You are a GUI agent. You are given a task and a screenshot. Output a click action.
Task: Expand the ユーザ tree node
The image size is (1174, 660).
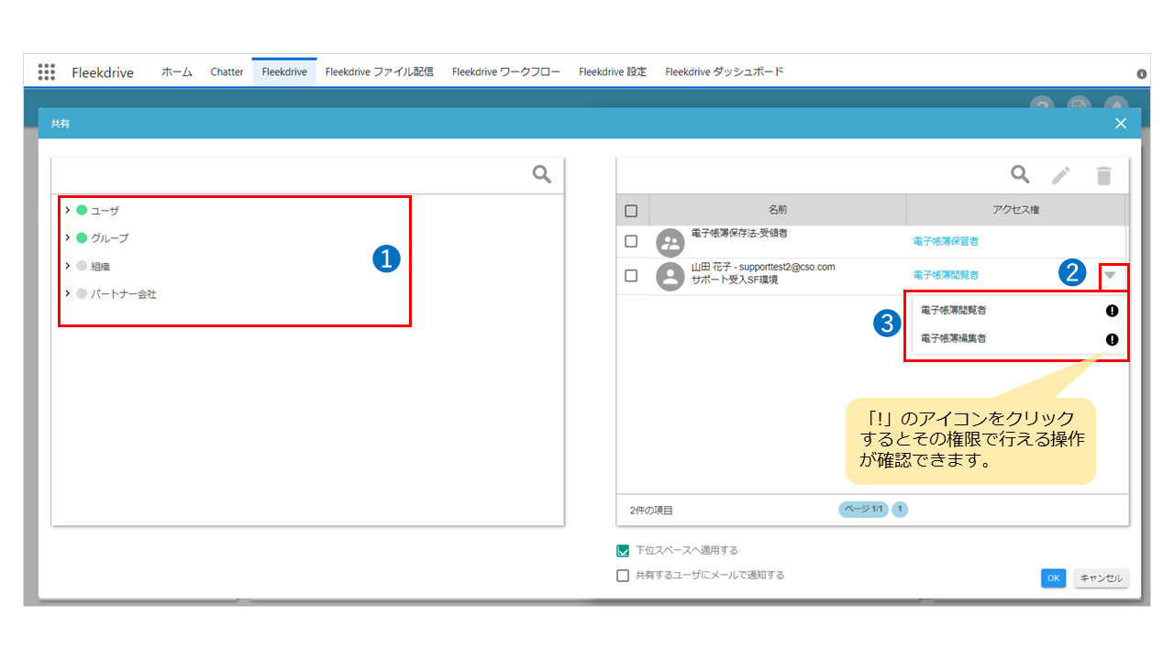pos(68,210)
